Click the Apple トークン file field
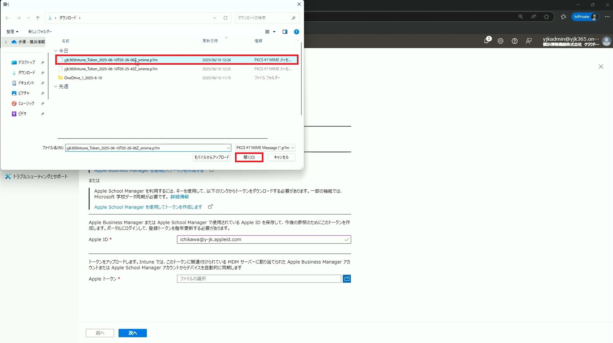Viewport: 613px width, 343px height. pos(259,279)
